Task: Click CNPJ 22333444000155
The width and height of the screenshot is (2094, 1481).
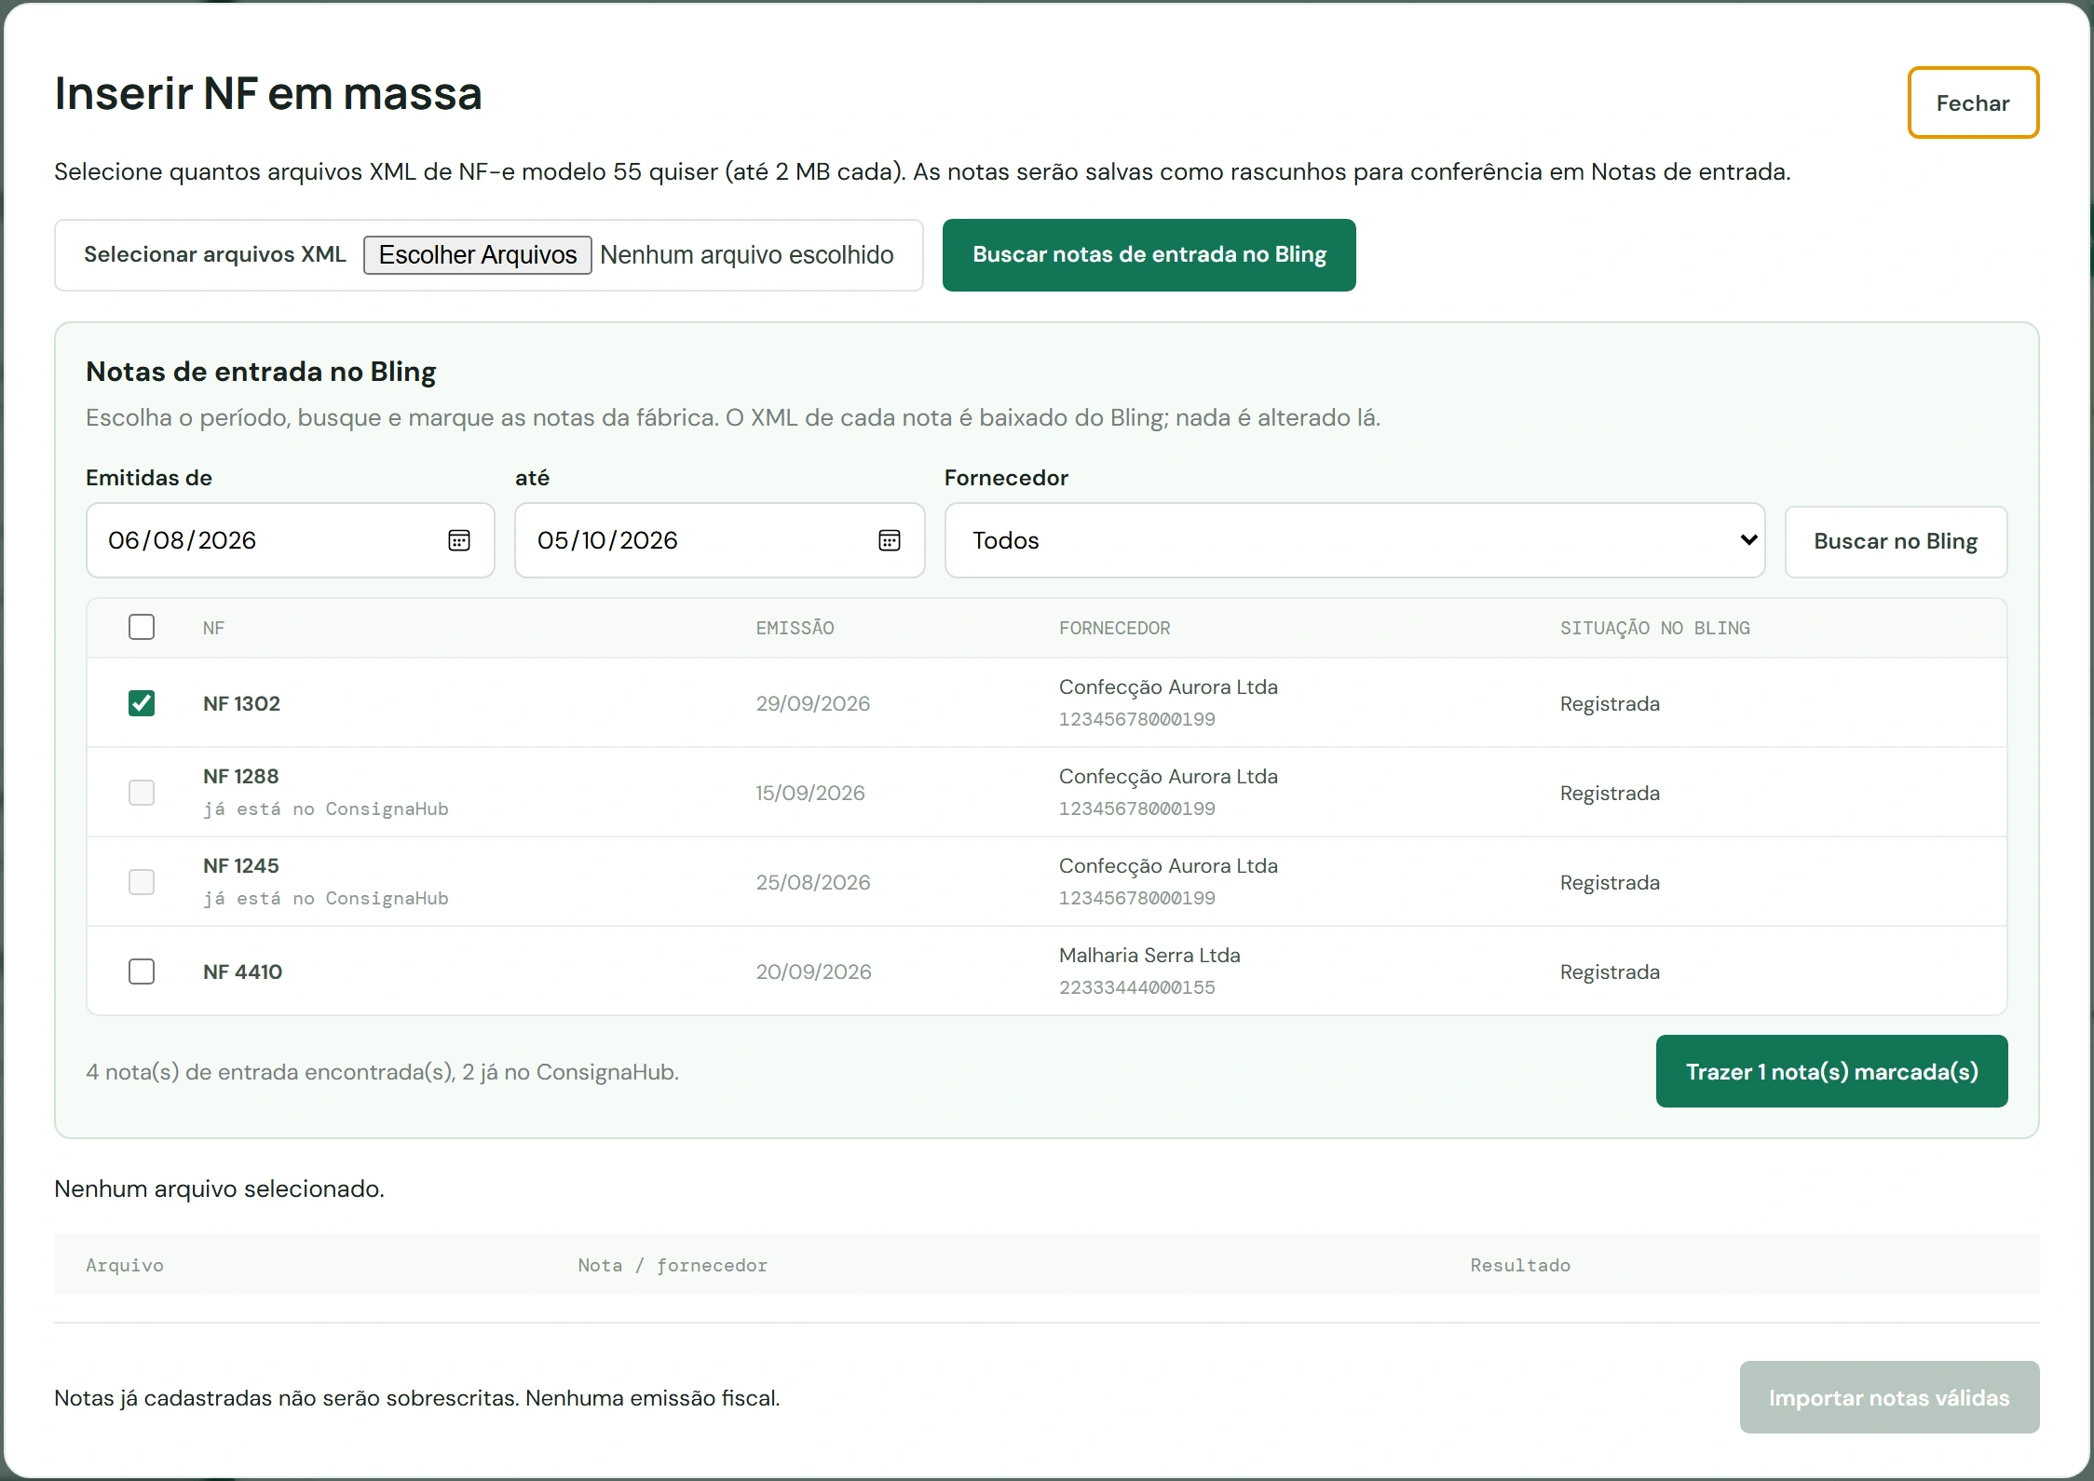Action: click(1136, 987)
